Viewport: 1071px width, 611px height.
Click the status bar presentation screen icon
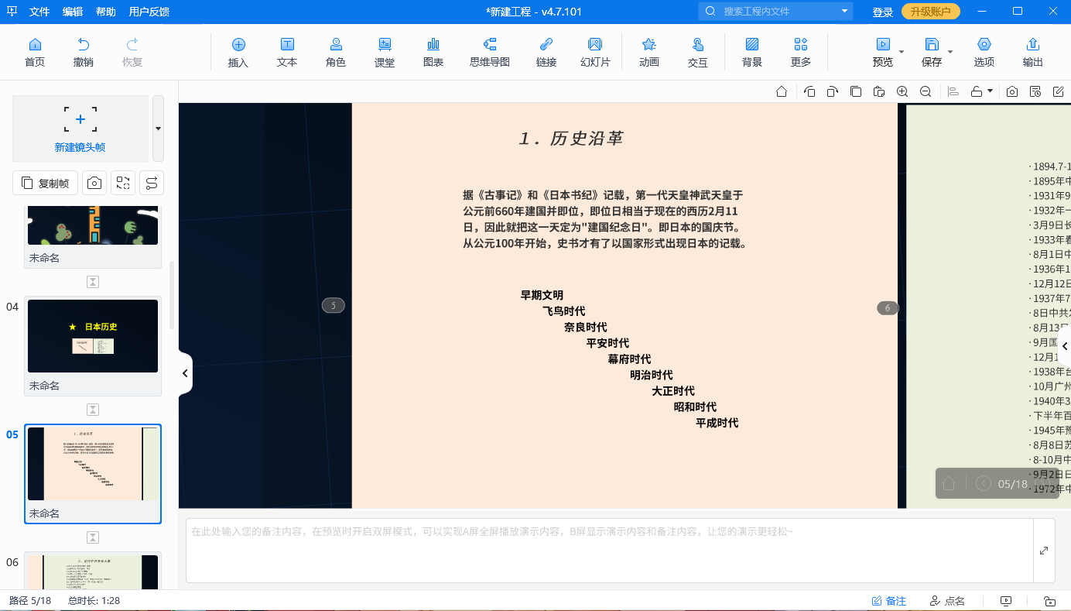1006,601
